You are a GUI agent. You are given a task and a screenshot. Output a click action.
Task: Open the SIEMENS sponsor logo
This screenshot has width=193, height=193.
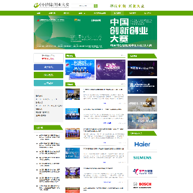(142, 158)
